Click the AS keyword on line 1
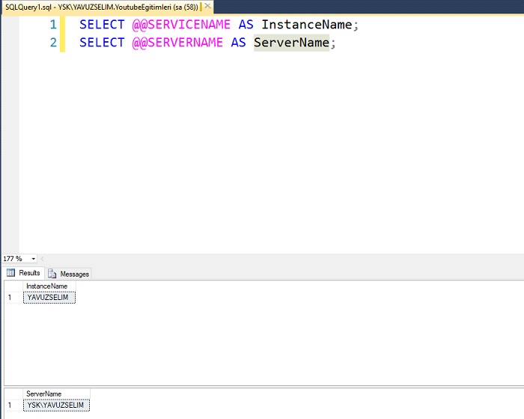524x419 pixels. click(x=246, y=25)
